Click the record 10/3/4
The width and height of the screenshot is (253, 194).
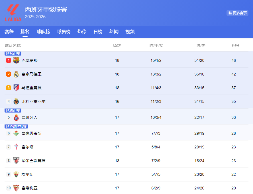point(156,117)
